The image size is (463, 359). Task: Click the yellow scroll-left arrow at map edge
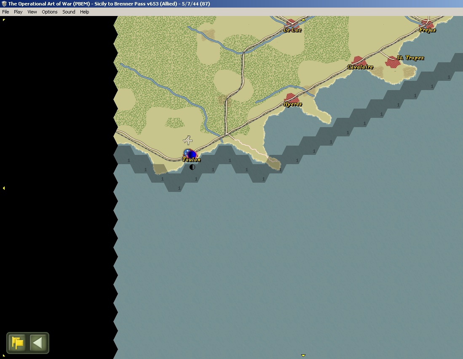tap(3, 188)
